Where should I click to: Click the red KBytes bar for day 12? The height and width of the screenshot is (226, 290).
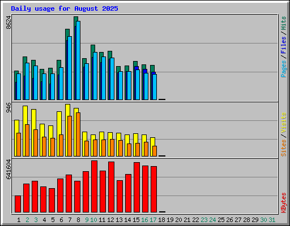[x=112, y=187]
